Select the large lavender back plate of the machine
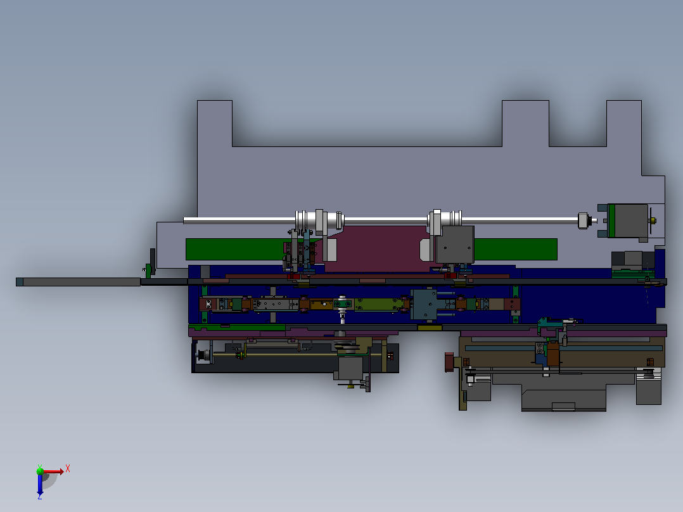Screen dimensions: 683x512 [409, 183]
